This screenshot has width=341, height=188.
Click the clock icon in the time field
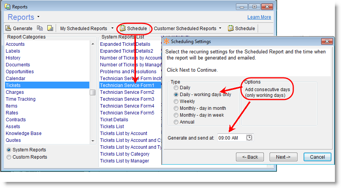(249, 138)
